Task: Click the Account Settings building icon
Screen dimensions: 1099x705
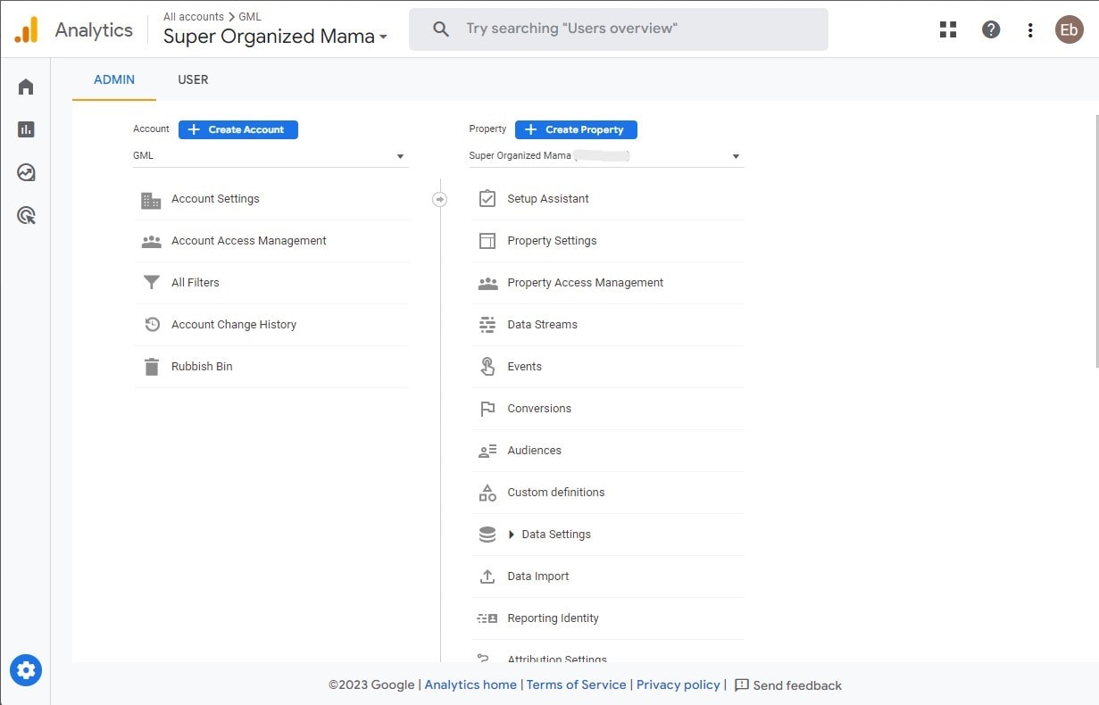Action: tap(152, 200)
